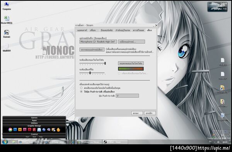
Task: Click the Internet Explorer taskbar icon
Action: coord(73,142)
